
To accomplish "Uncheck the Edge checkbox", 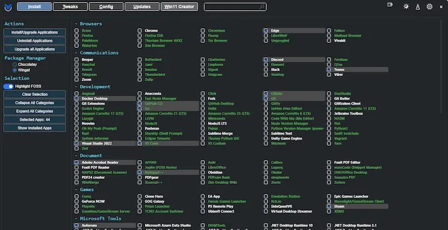I will pyautogui.click(x=266, y=31).
